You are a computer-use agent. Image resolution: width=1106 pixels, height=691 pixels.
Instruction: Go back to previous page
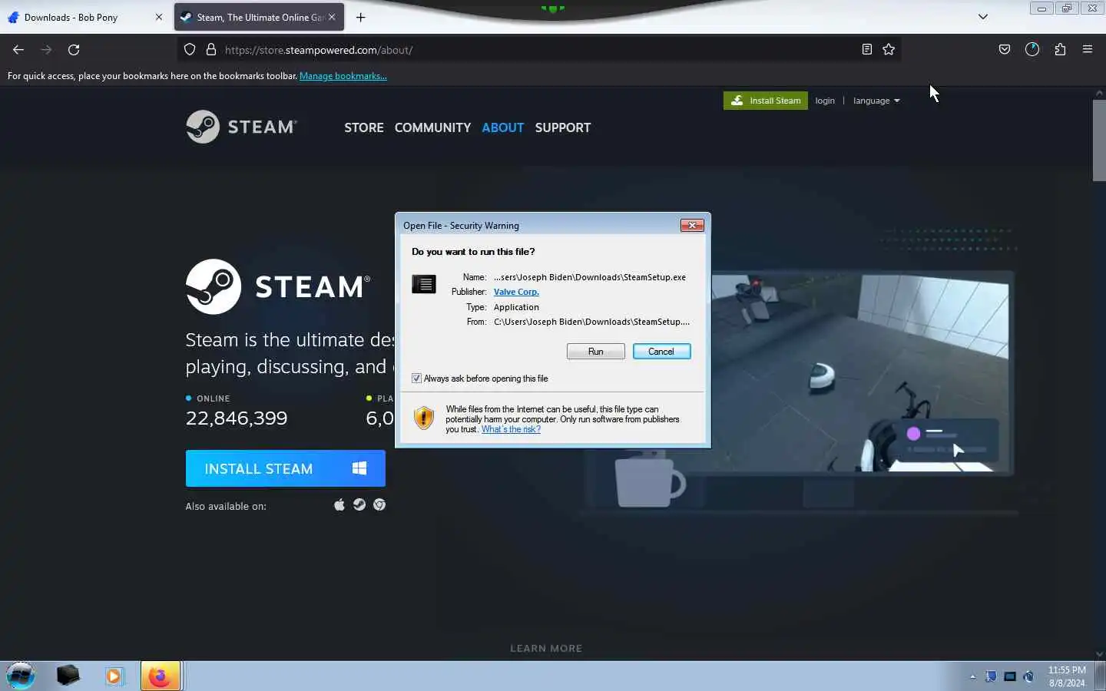tap(18, 50)
